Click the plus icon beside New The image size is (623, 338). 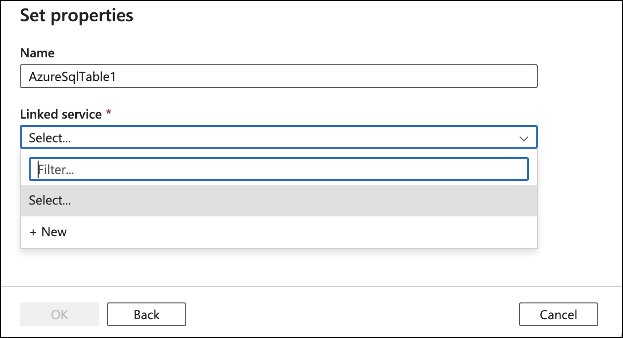[x=33, y=232]
